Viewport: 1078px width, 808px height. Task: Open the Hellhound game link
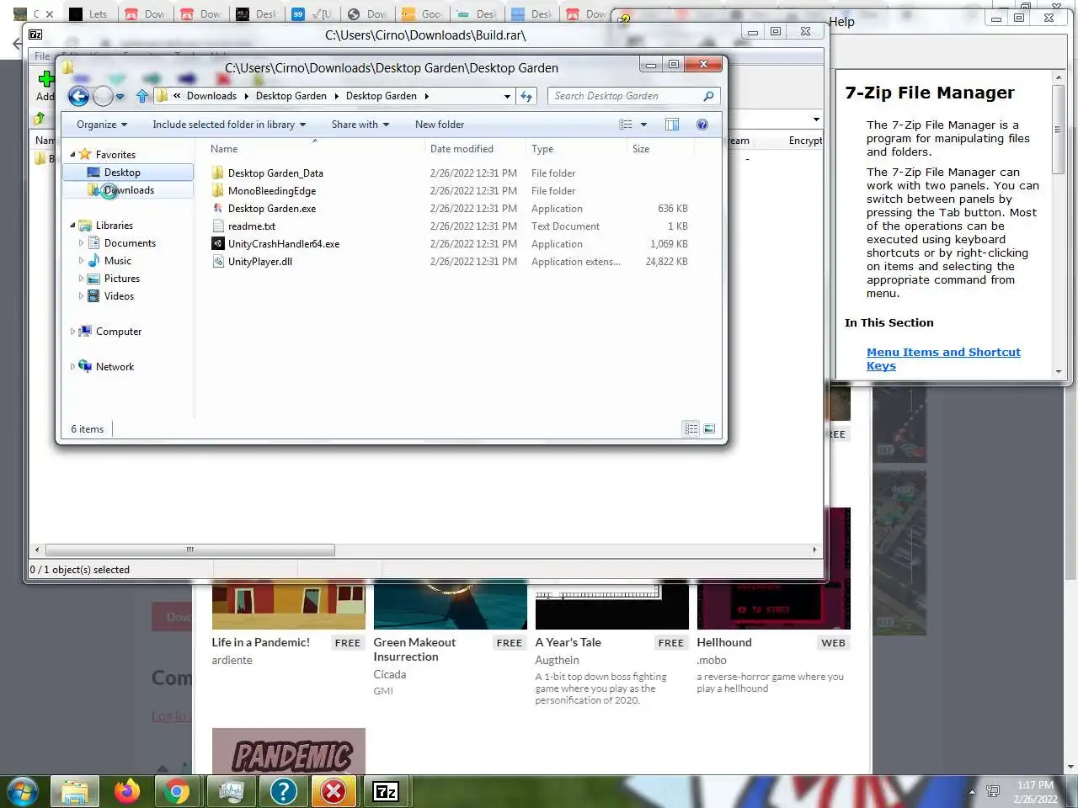[724, 642]
